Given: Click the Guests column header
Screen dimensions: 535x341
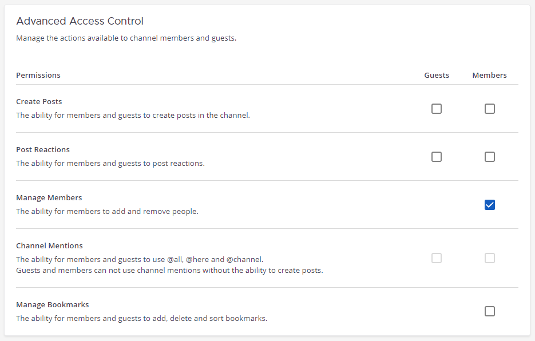Looking at the screenshot, I should (x=437, y=74).
